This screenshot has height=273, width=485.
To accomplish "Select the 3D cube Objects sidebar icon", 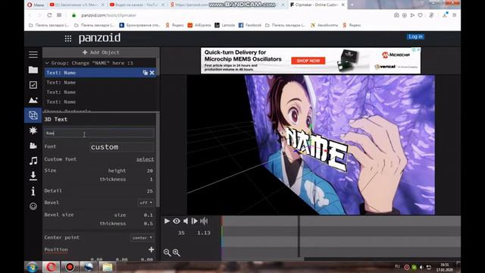I will pos(33,115).
